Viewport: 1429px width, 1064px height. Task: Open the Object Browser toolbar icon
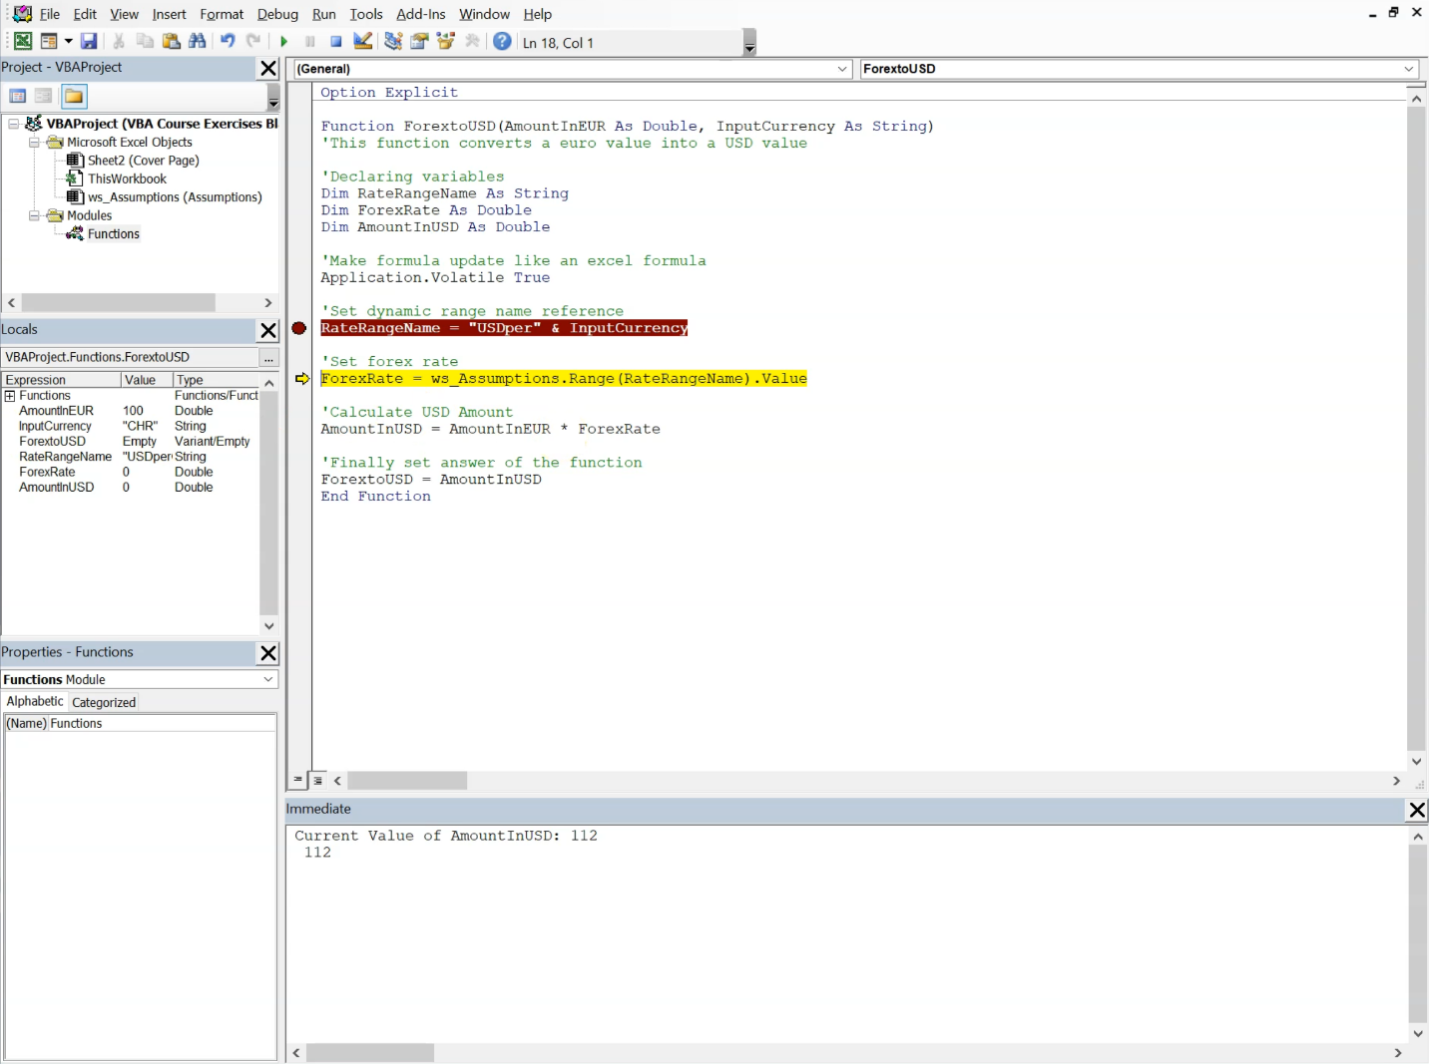pos(445,41)
